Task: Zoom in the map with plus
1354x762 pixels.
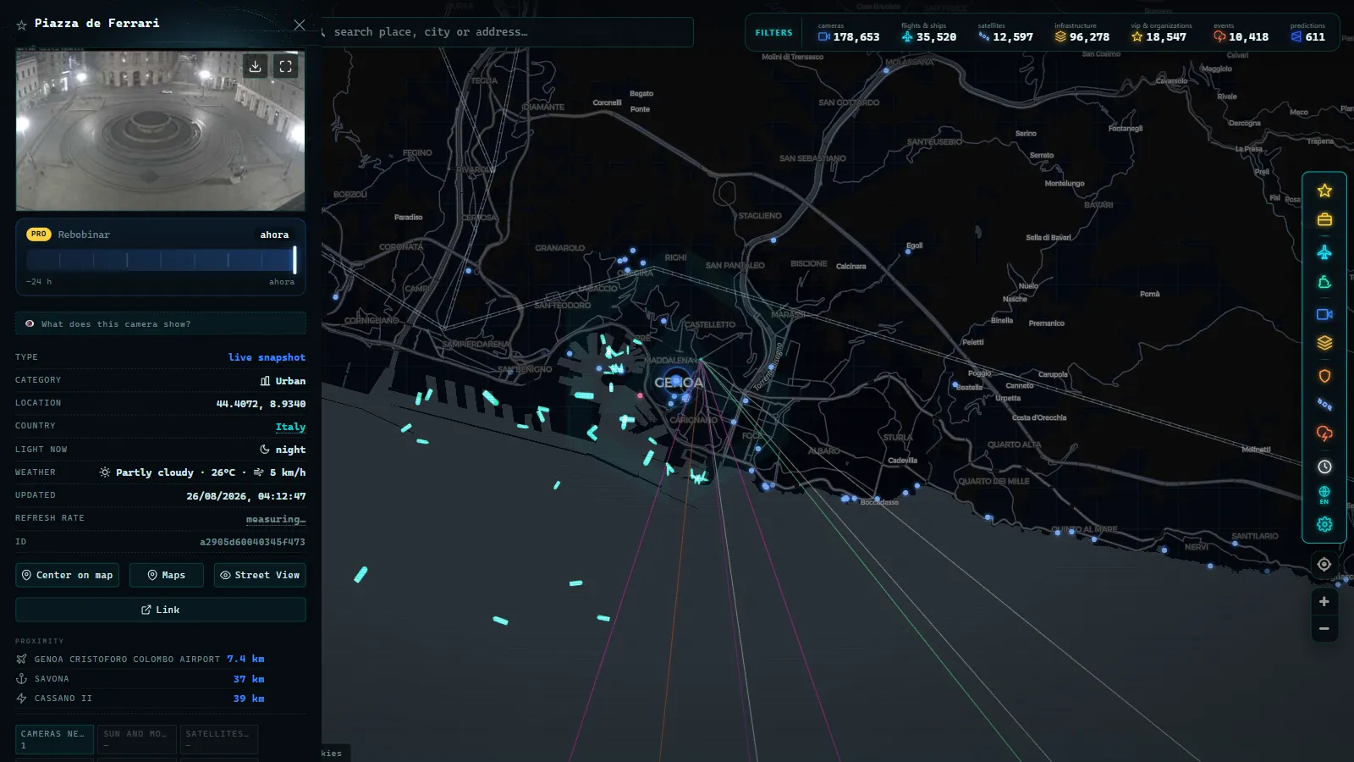Action: click(1324, 601)
